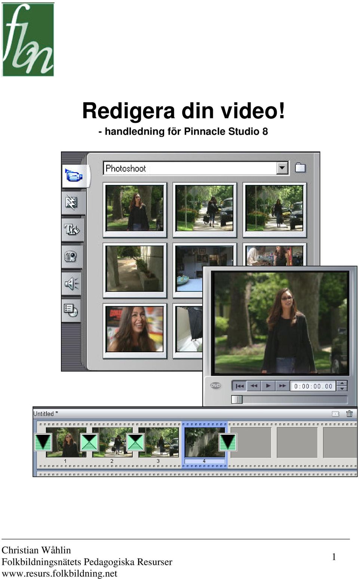359x579 pixels.
Task: Click the author name Christian Wåhlin
Action: (36, 550)
